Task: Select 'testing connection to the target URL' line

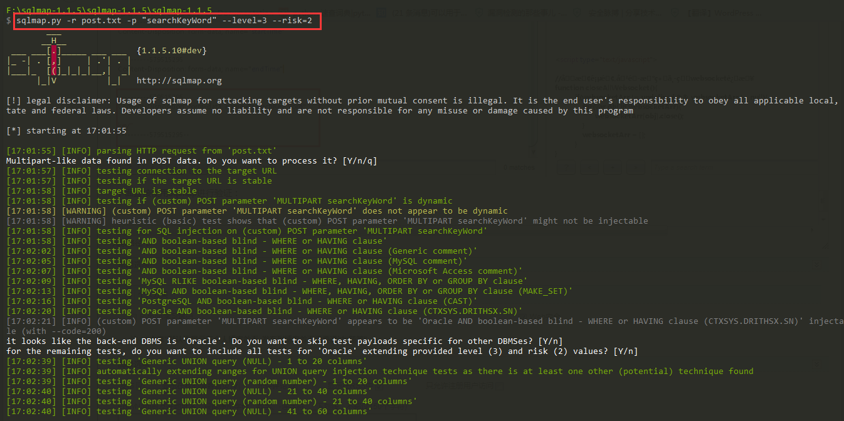Action: pyautogui.click(x=141, y=171)
